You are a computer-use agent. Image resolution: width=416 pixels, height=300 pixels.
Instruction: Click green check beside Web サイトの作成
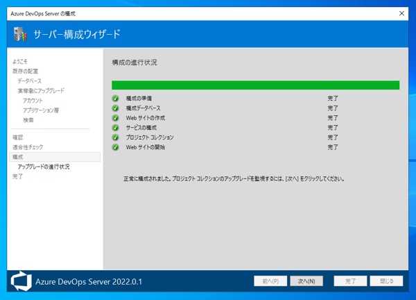pos(115,118)
